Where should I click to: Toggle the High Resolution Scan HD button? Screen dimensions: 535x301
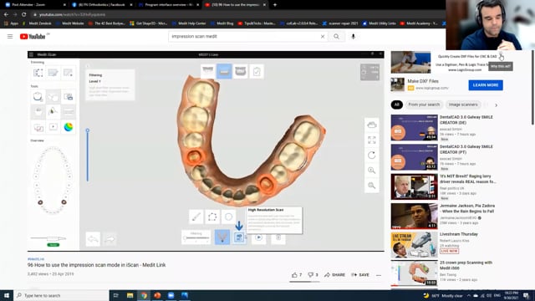click(239, 237)
